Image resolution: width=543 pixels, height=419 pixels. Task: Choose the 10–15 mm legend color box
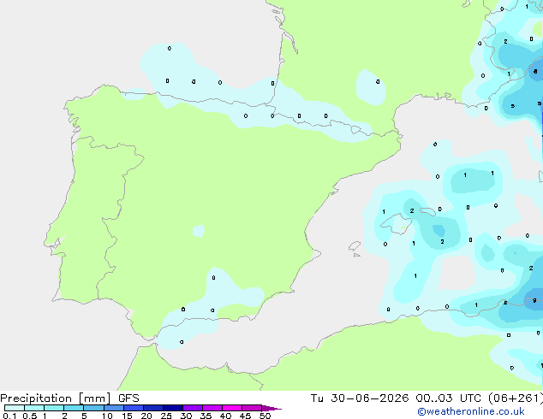coord(114,408)
